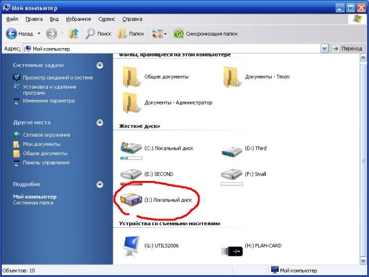Click the vertical scrollbar up arrow
The image size is (369, 277).
click(x=363, y=57)
